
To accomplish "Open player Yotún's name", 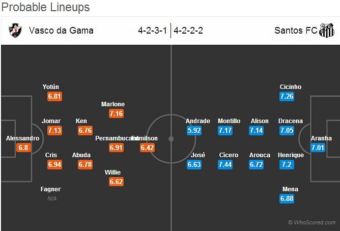I will pyautogui.click(x=51, y=87).
